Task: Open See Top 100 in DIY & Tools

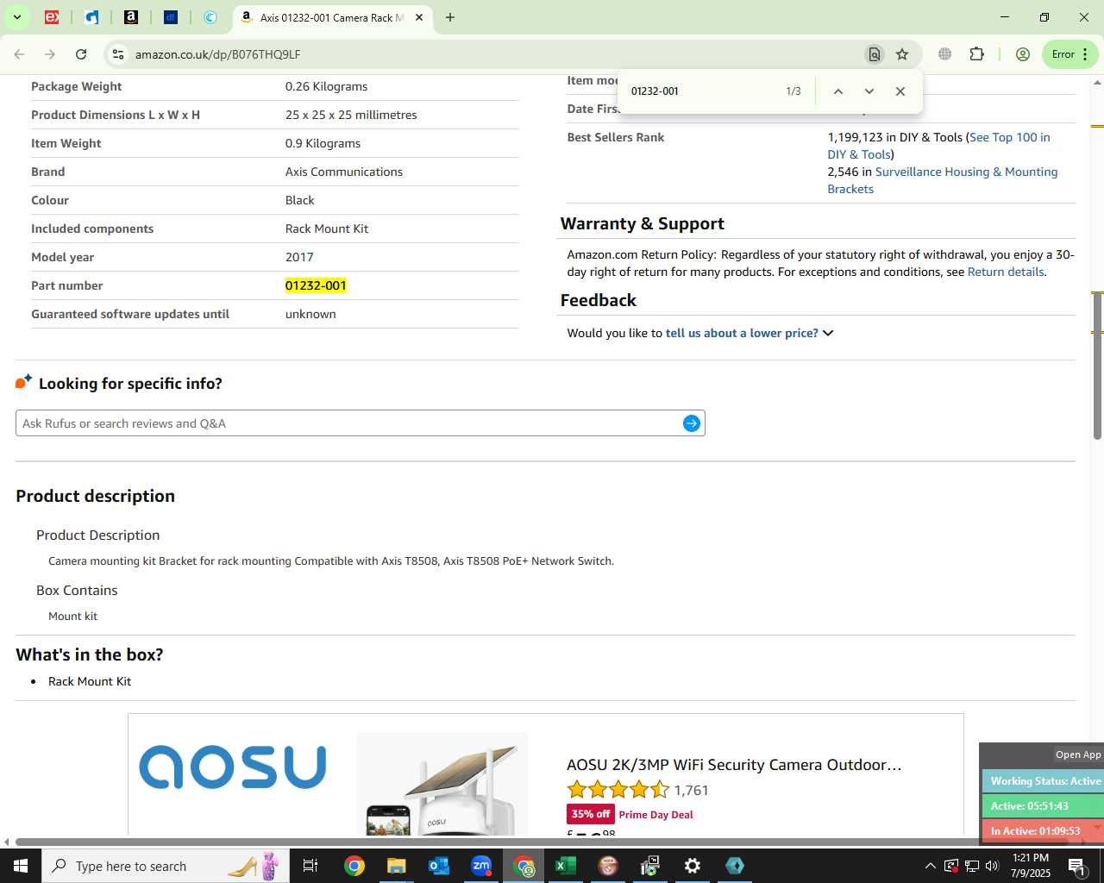Action: [x=938, y=146]
